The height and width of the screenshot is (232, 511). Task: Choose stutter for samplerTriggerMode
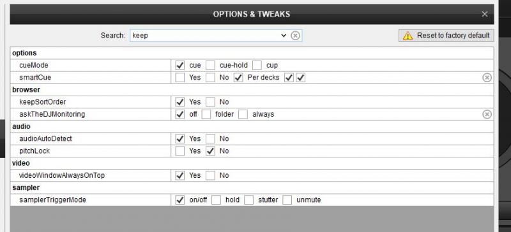coord(249,199)
